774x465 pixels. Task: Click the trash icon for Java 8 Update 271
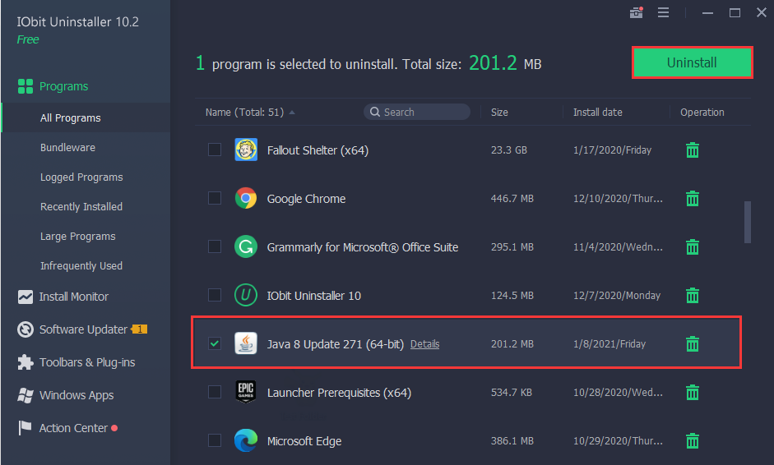click(x=693, y=343)
